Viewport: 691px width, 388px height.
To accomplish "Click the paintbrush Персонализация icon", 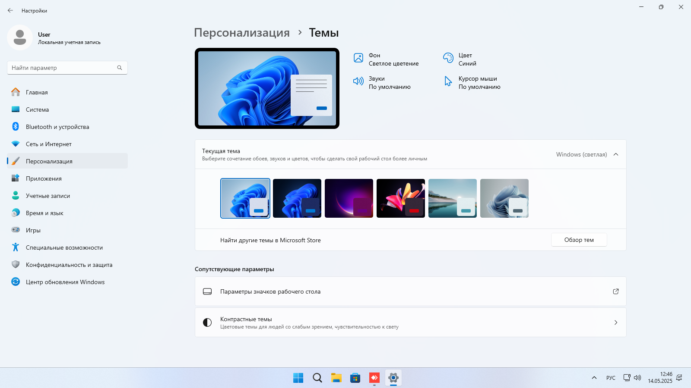I will tap(16, 161).
